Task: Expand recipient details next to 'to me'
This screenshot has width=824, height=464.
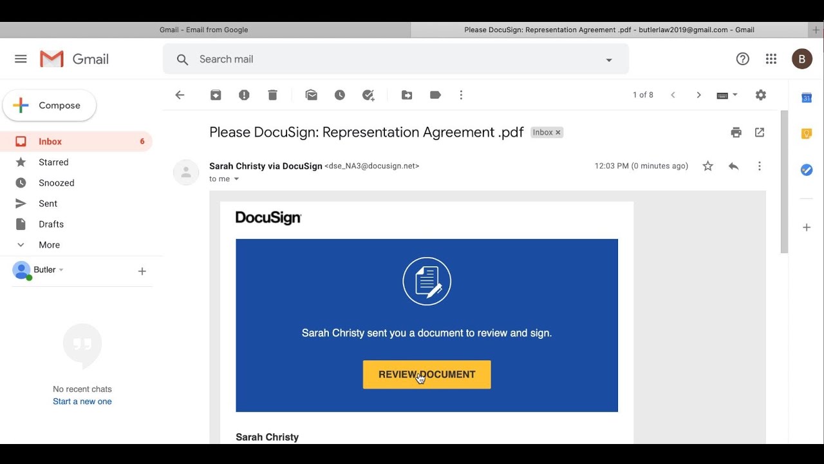Action: click(x=236, y=179)
